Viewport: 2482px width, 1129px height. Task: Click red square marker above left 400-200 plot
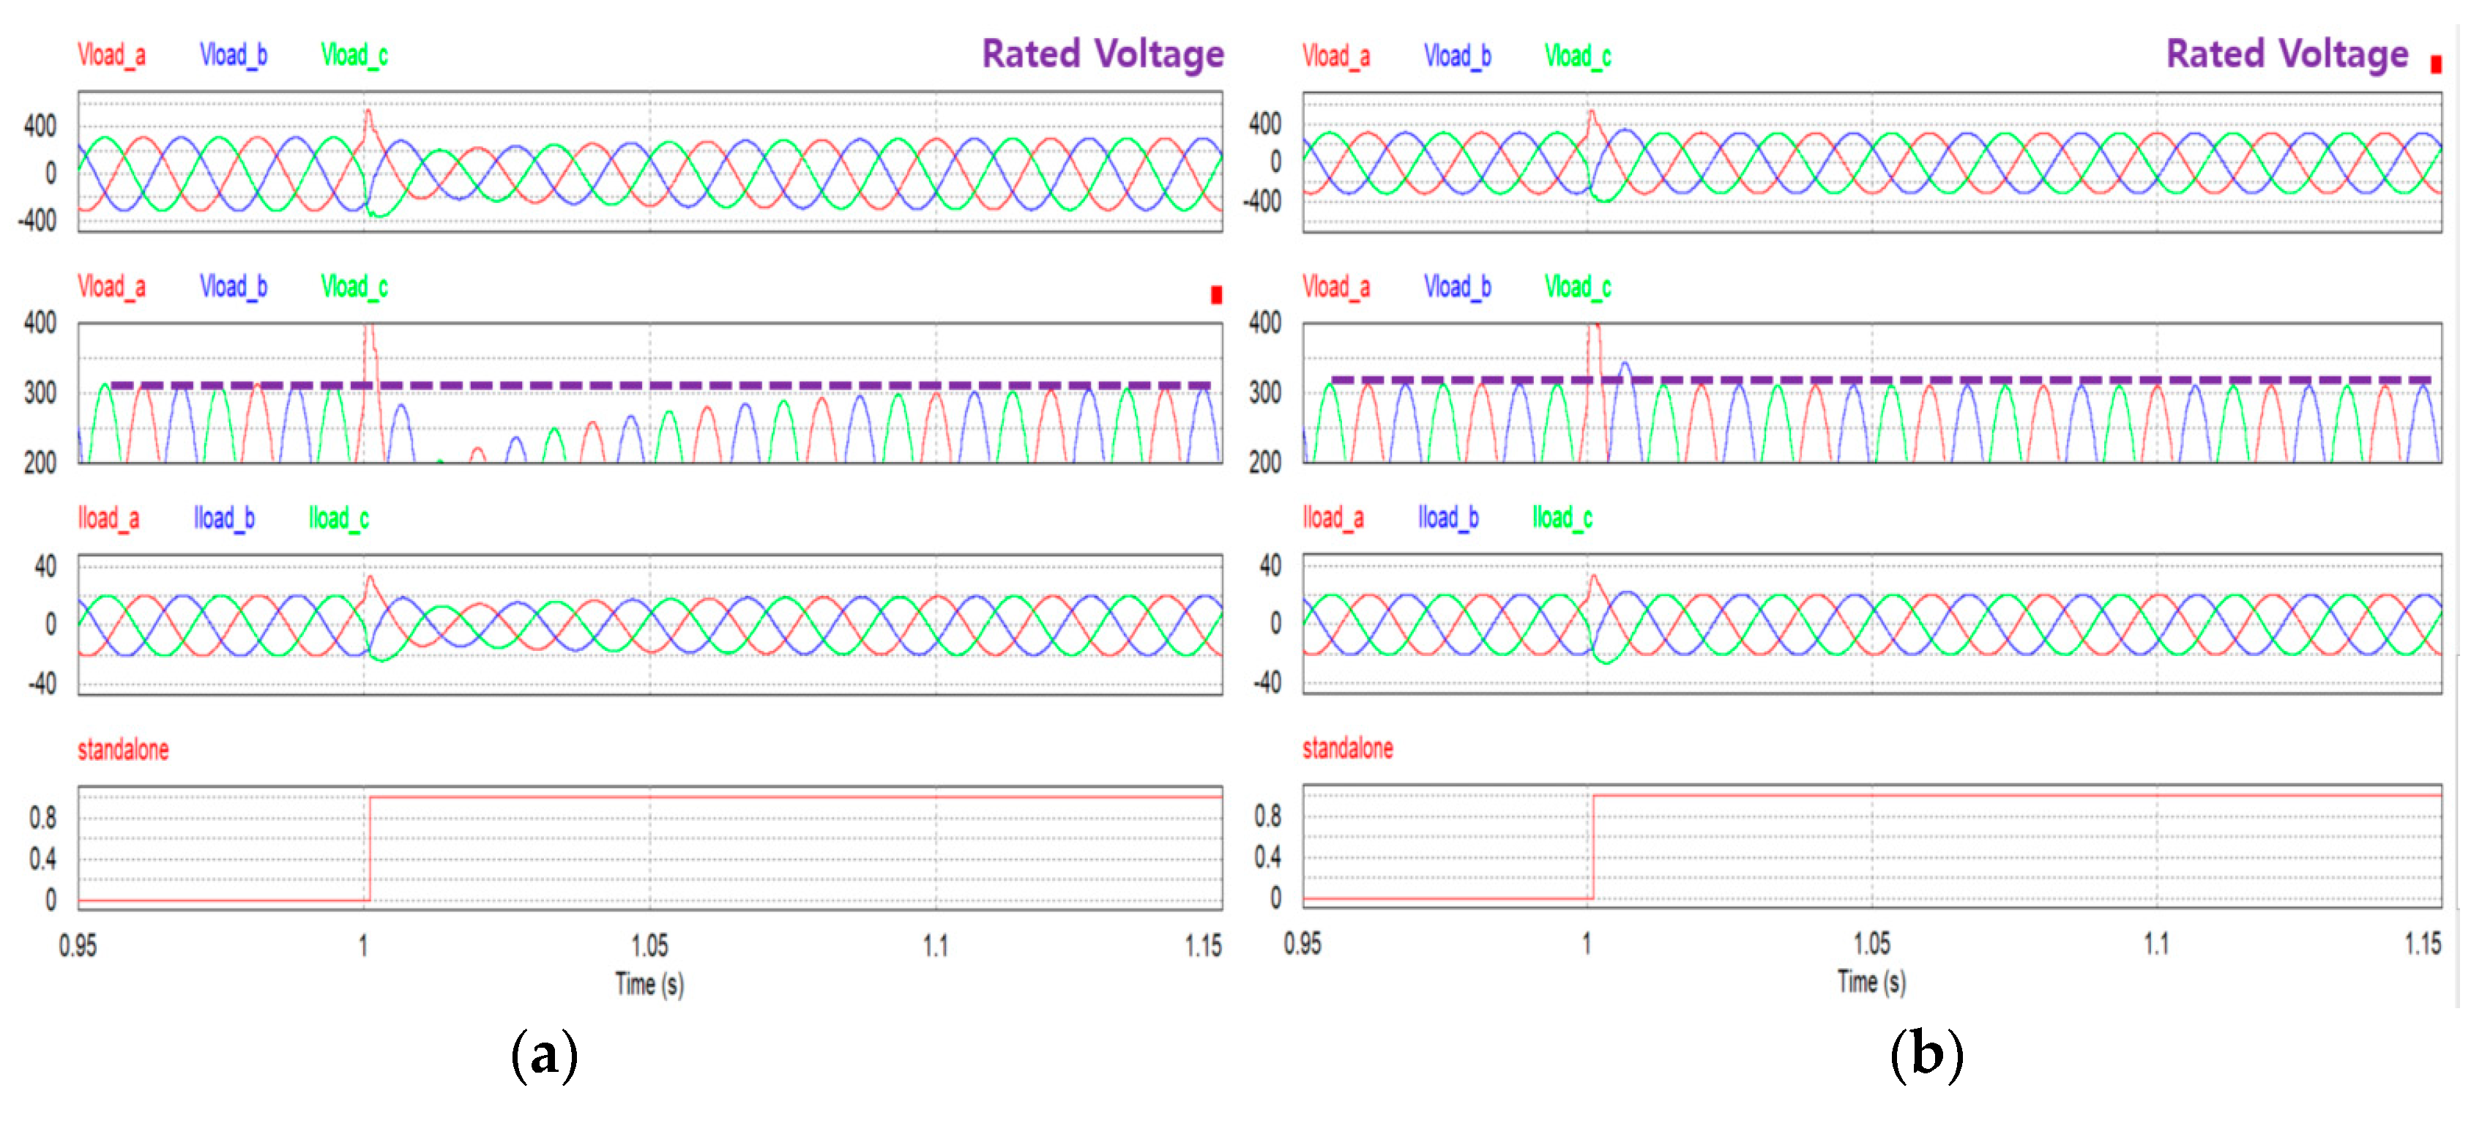[x=1216, y=295]
